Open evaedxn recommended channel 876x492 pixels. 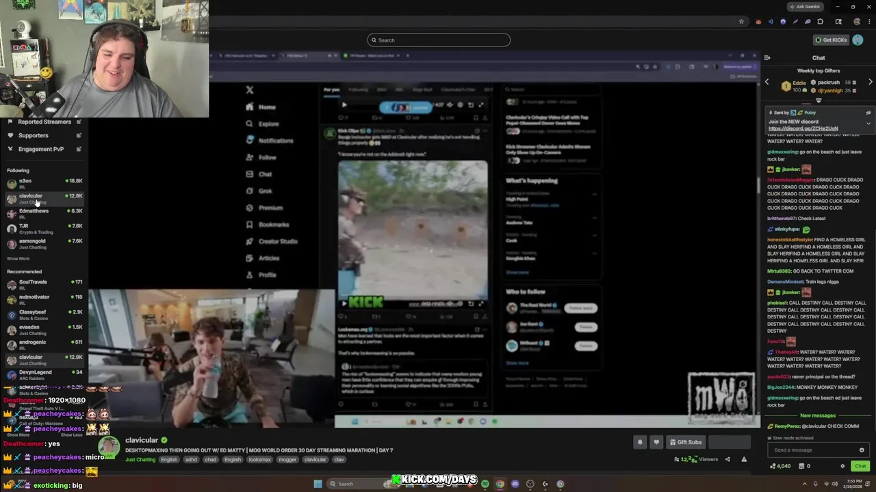pyautogui.click(x=44, y=329)
